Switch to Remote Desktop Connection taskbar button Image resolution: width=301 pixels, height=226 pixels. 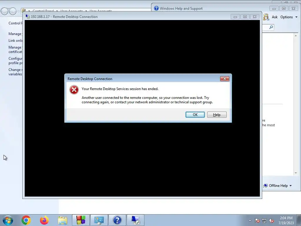click(136, 220)
